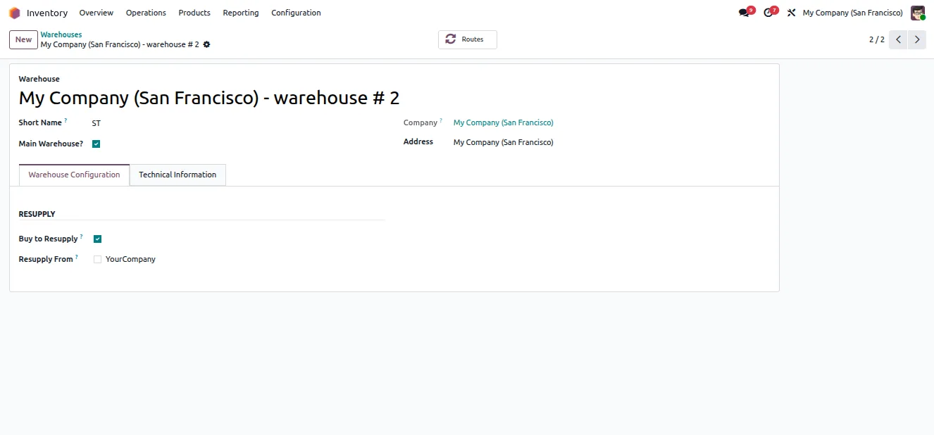Open the Products menu

click(194, 13)
